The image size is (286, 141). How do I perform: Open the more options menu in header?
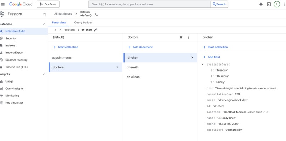pos(285,4)
